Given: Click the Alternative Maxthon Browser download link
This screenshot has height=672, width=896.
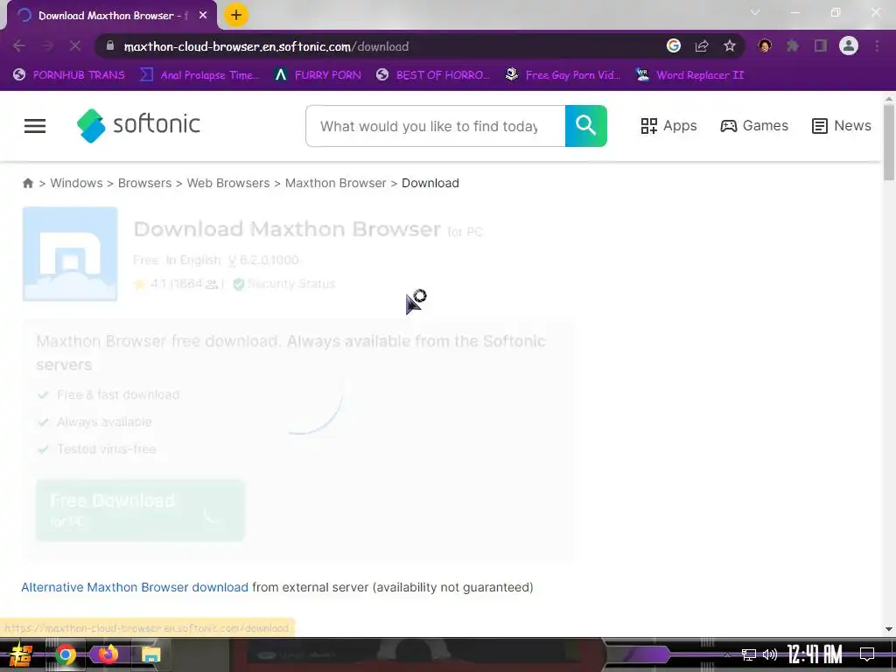Looking at the screenshot, I should [x=135, y=587].
